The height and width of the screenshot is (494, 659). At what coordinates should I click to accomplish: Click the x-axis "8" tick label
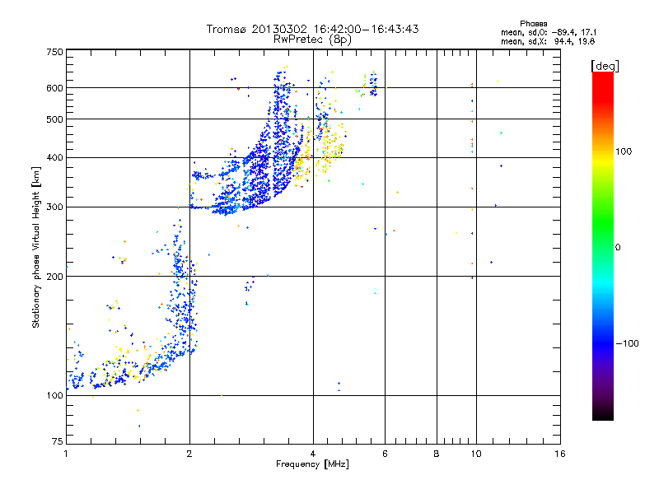point(437,454)
